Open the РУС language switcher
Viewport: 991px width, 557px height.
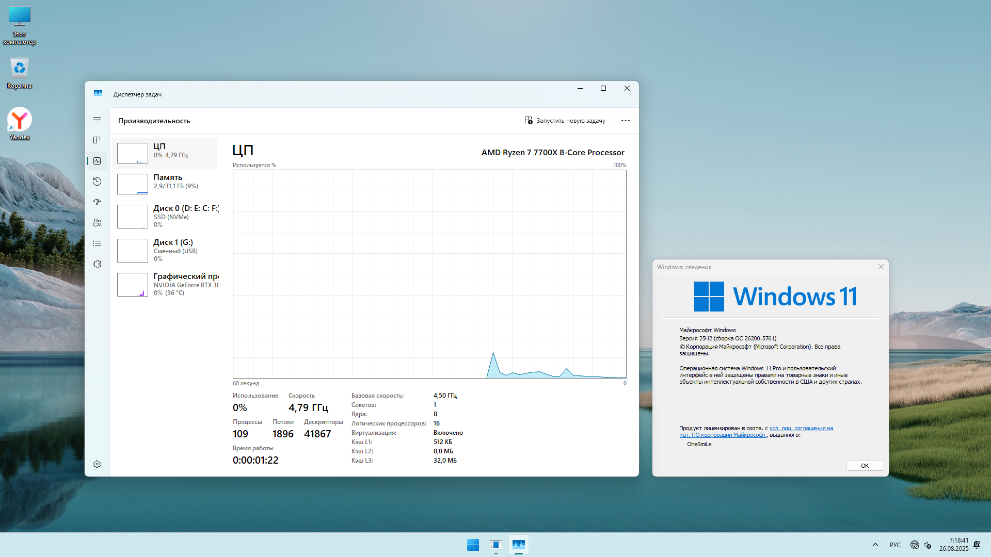point(895,545)
